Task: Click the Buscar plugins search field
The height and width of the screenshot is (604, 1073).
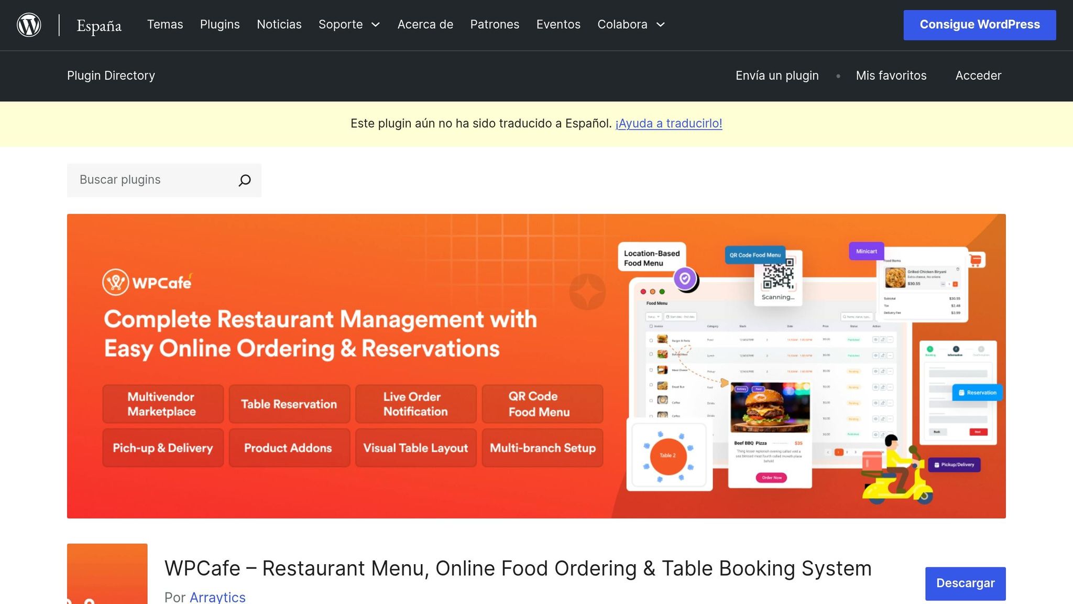Action: pyautogui.click(x=152, y=180)
